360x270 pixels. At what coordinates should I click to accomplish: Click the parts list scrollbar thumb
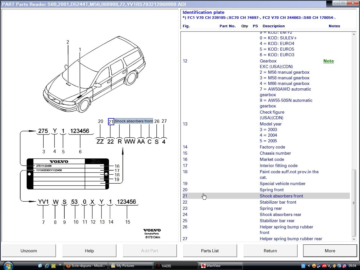[x=354, y=203]
